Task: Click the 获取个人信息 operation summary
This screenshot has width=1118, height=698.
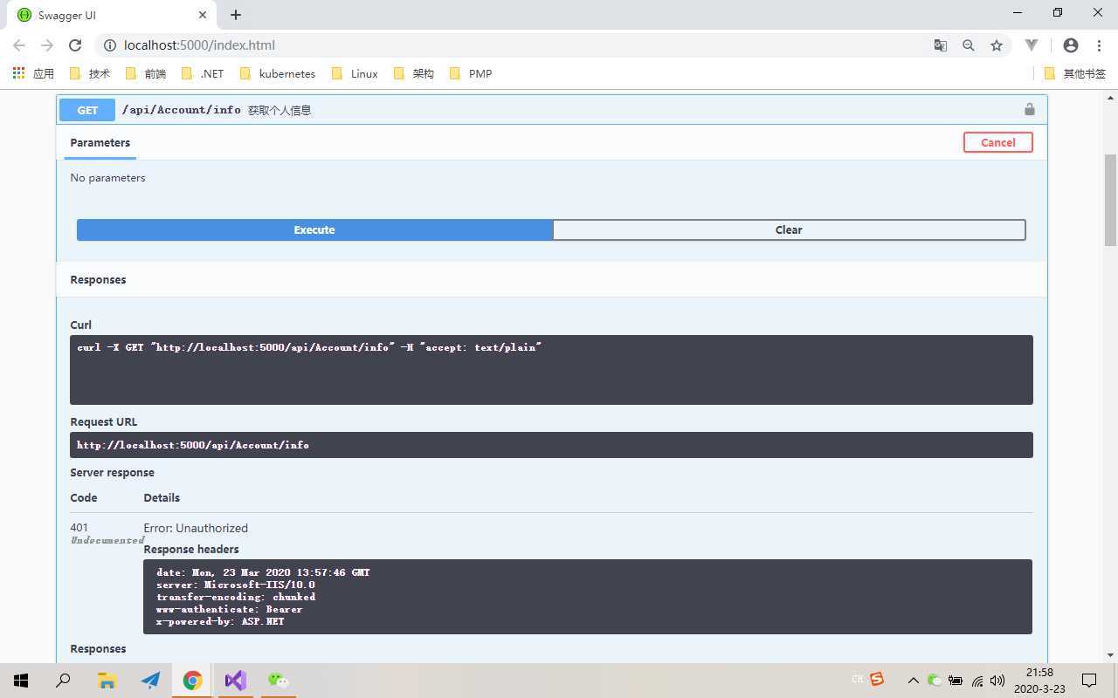Action: 279,111
